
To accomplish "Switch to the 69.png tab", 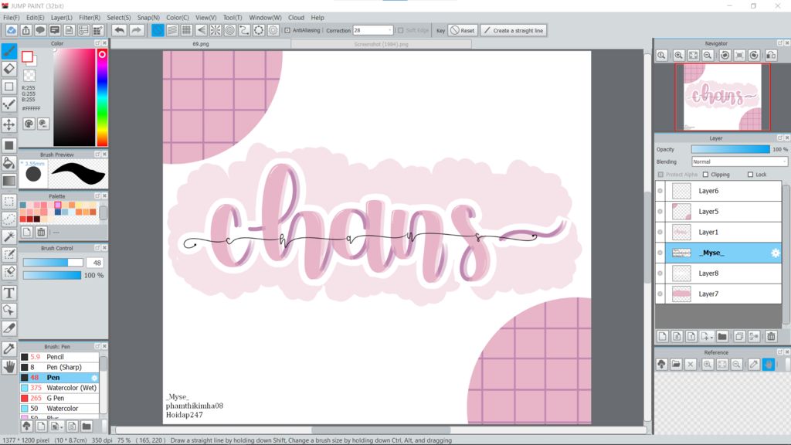I will pyautogui.click(x=200, y=44).
